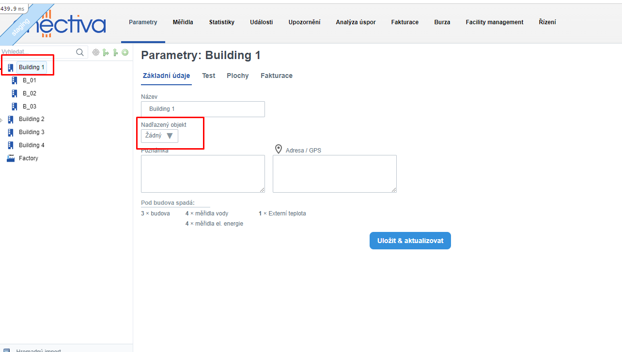
Task: Click the green straight up-arrow icon
Action: coord(115,52)
